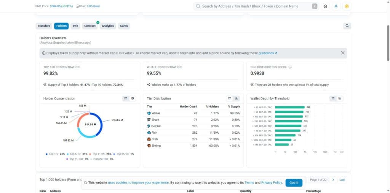Click the 0.05 Gwei gas link
390x193 pixels.
click(x=93, y=6)
